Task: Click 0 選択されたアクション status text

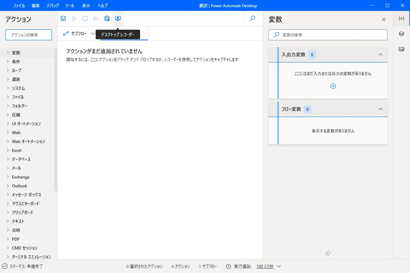Action: click(145, 266)
